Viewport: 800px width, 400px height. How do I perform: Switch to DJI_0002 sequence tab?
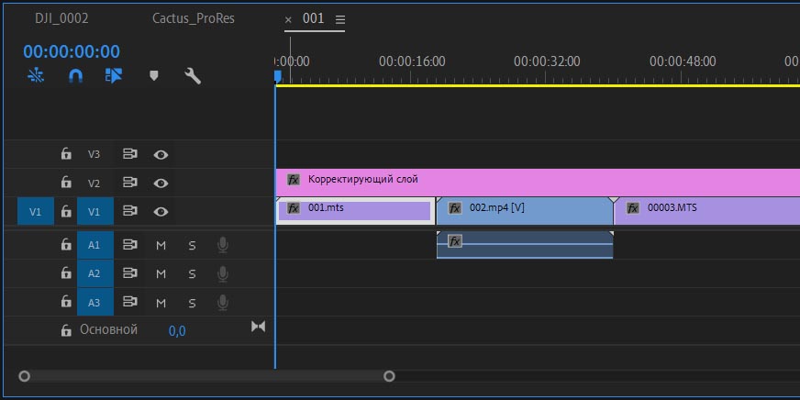(x=61, y=18)
